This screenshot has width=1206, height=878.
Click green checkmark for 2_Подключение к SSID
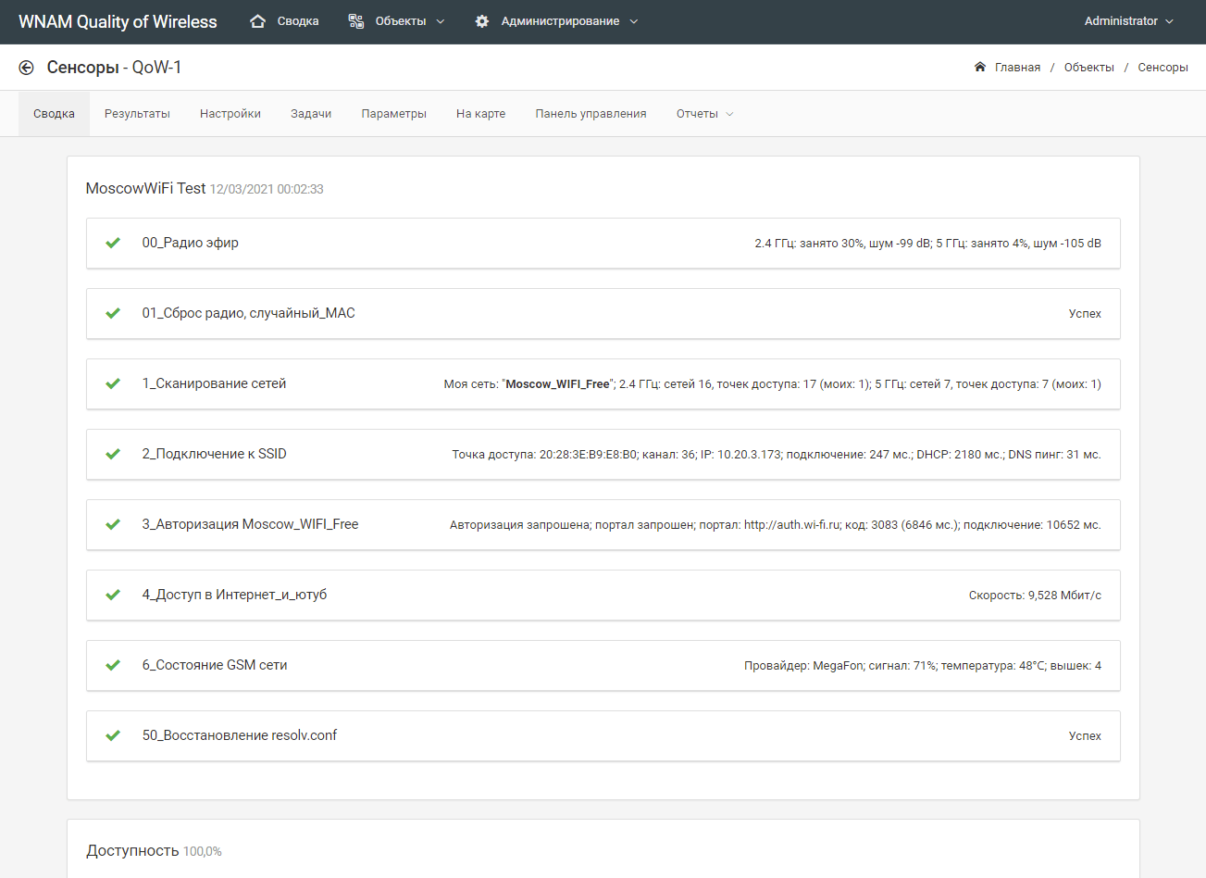pos(113,454)
